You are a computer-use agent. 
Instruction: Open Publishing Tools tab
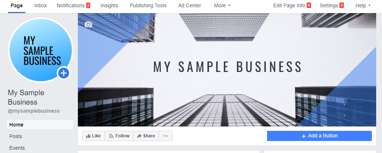click(x=148, y=5)
